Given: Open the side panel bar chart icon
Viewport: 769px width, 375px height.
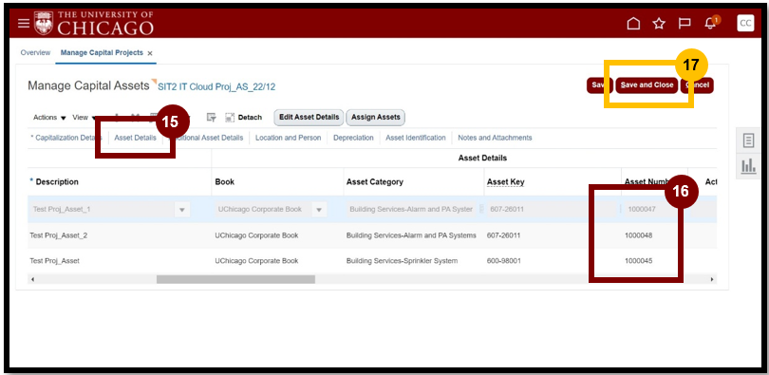Looking at the screenshot, I should coord(748,167).
